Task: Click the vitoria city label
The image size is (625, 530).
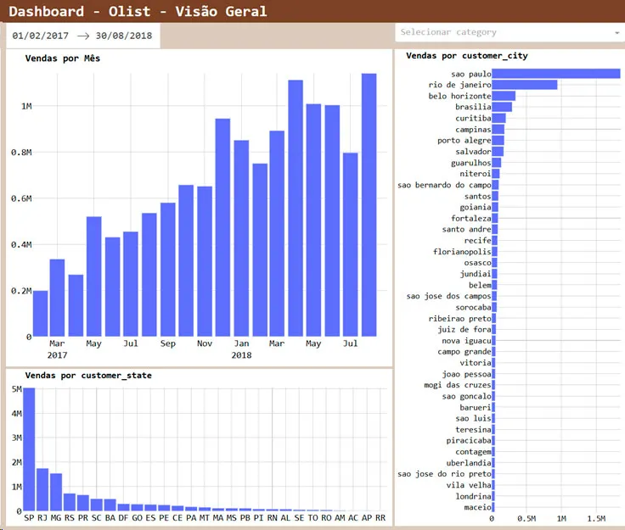Action: click(476, 362)
